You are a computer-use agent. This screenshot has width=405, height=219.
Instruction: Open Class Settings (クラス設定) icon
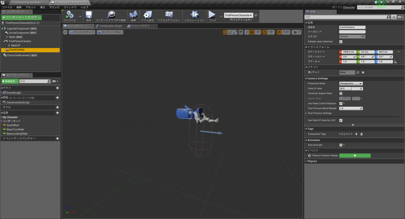point(148,15)
